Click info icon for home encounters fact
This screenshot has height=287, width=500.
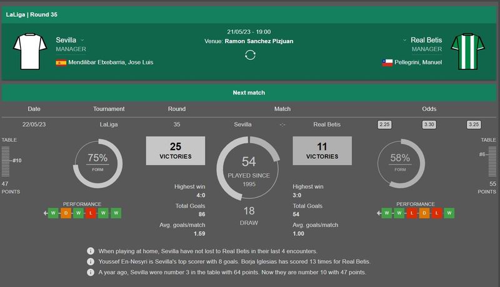91,251
